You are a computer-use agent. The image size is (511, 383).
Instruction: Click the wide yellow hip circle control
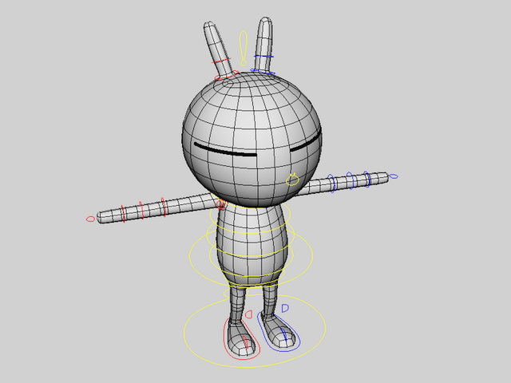(252, 255)
